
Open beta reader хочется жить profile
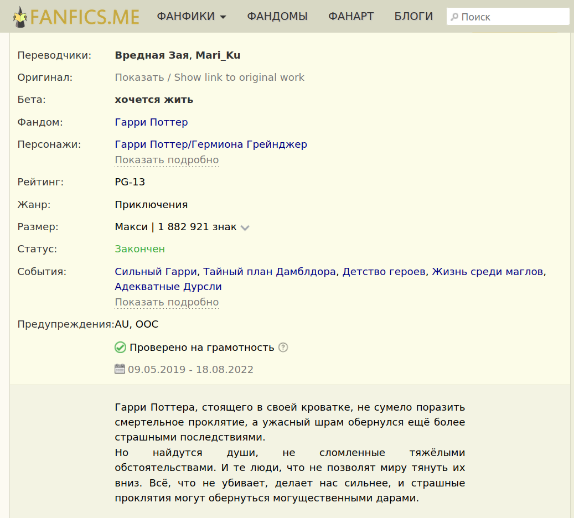(x=154, y=100)
